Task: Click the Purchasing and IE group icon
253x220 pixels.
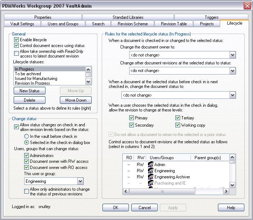Action: pyautogui.click(x=151, y=183)
